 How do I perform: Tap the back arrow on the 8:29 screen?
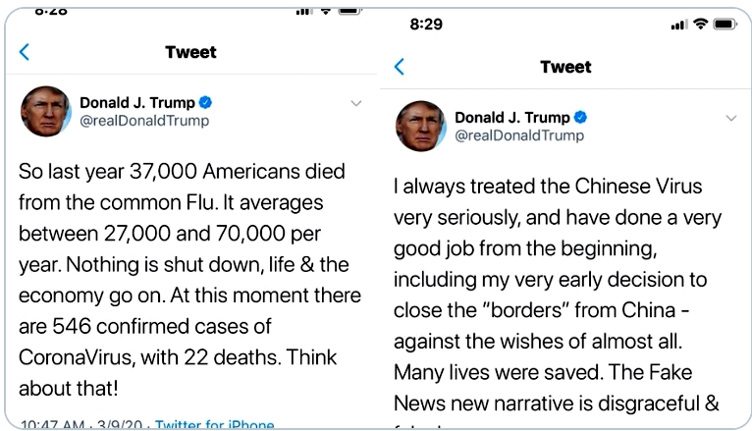pos(399,67)
